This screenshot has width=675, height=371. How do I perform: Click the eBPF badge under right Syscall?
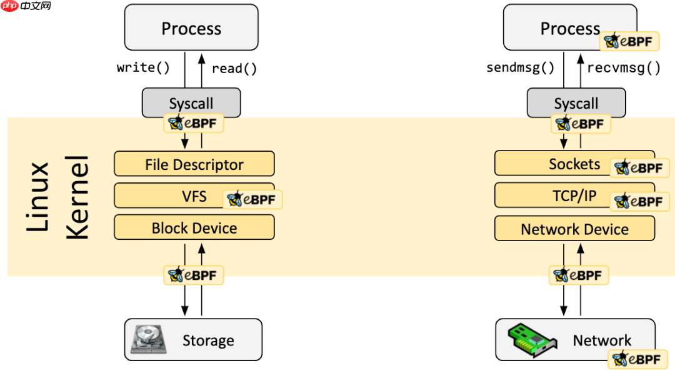580,123
